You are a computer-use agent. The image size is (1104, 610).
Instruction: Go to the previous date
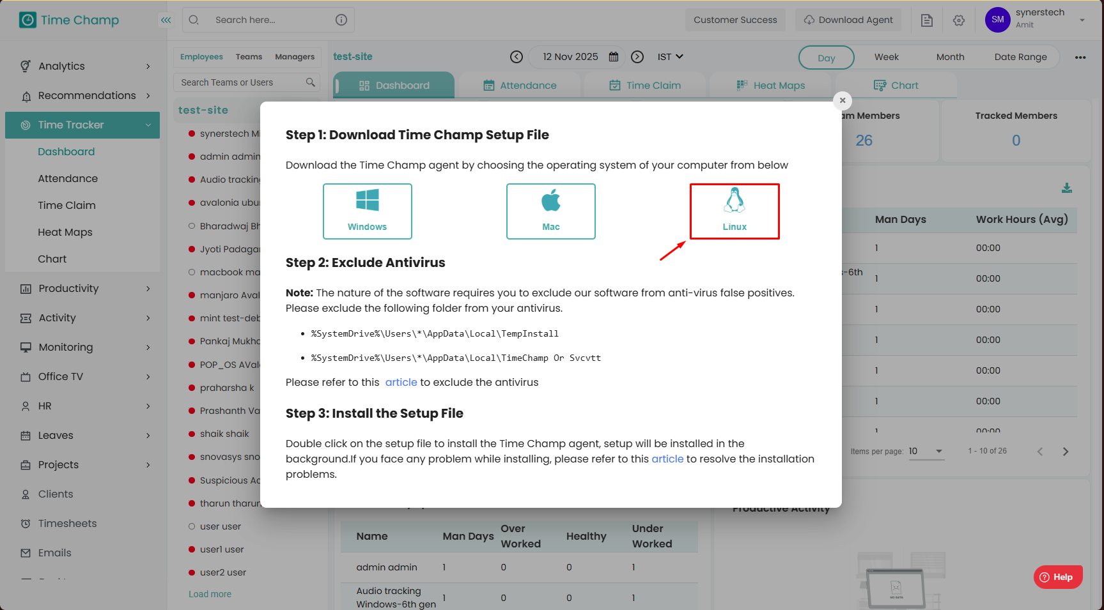coord(517,57)
